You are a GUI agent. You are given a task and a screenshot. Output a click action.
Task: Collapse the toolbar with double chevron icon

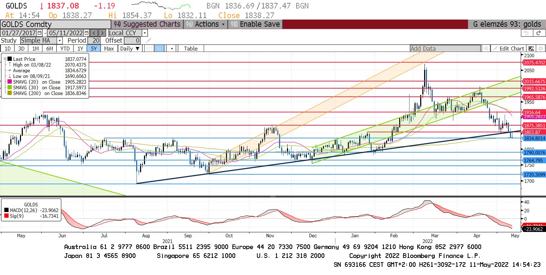485,48
